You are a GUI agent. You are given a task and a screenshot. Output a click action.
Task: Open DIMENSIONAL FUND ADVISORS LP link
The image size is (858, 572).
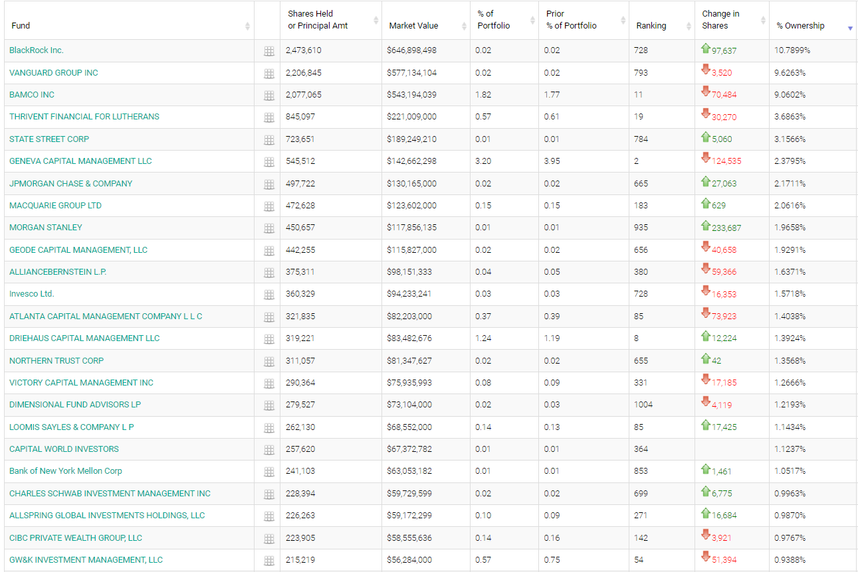click(75, 405)
